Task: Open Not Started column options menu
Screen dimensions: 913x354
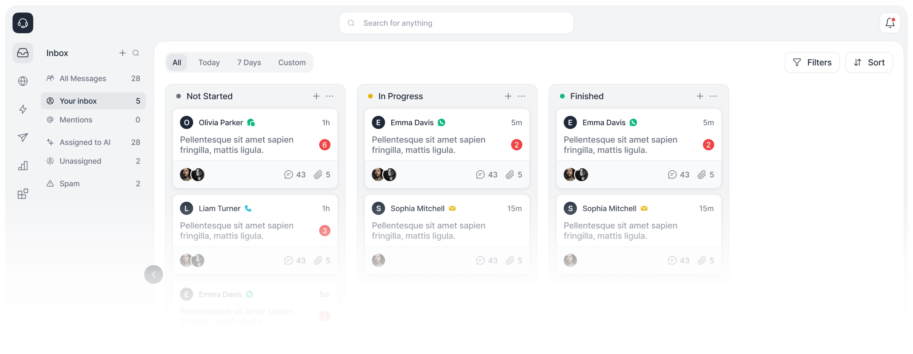Action: [x=329, y=96]
